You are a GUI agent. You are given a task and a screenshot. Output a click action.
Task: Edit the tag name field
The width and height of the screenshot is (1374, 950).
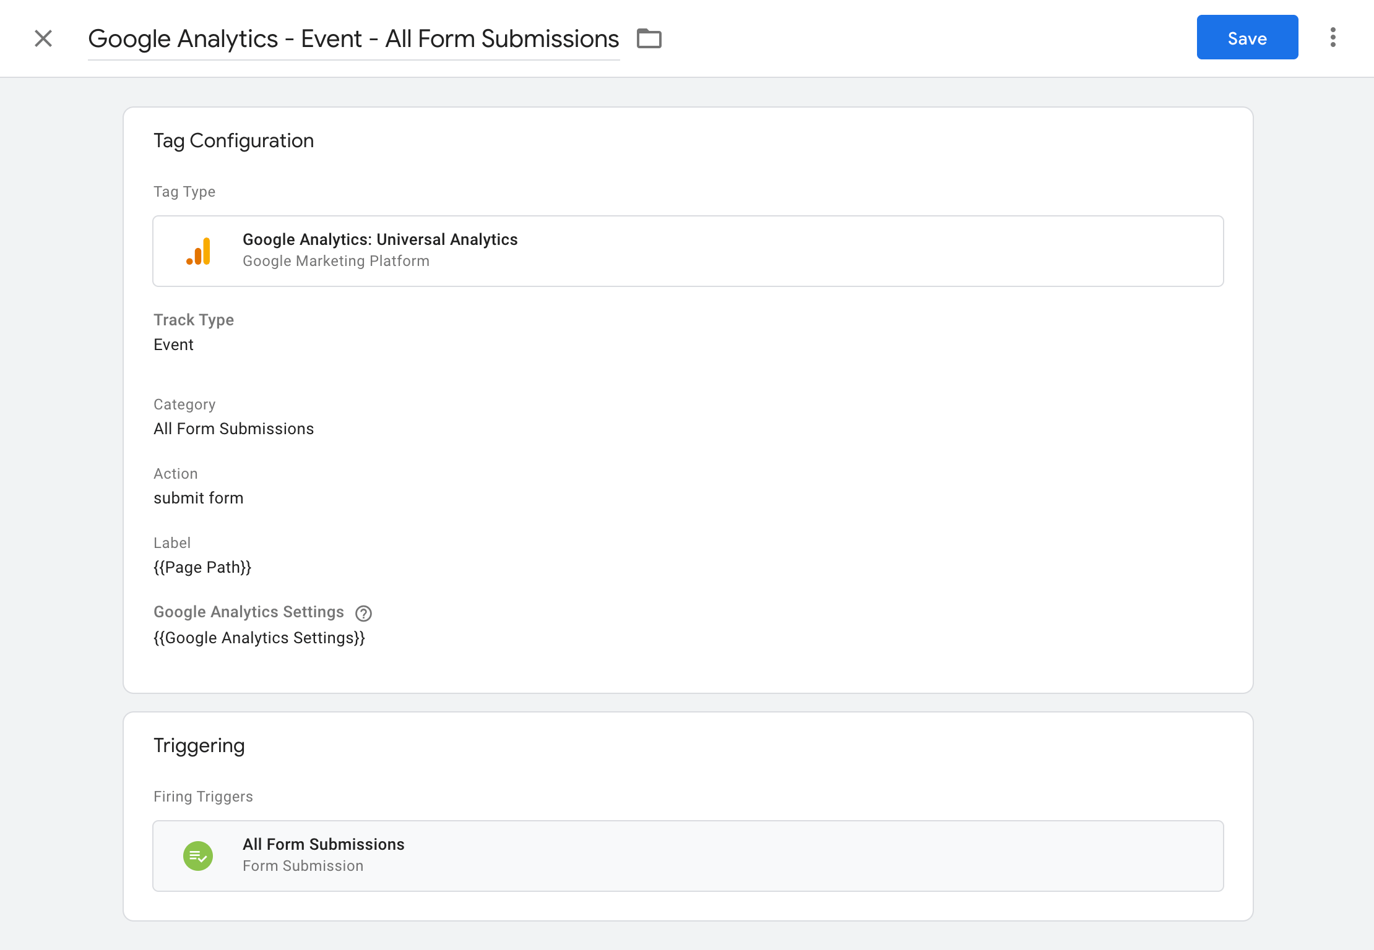click(353, 39)
